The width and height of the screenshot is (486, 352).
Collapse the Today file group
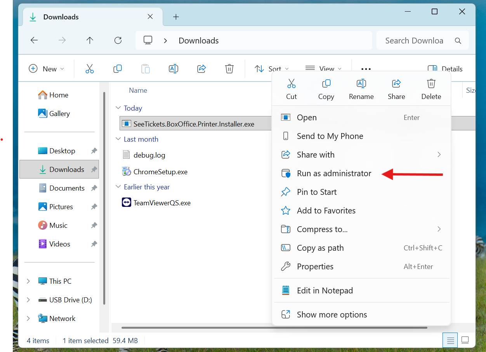118,108
